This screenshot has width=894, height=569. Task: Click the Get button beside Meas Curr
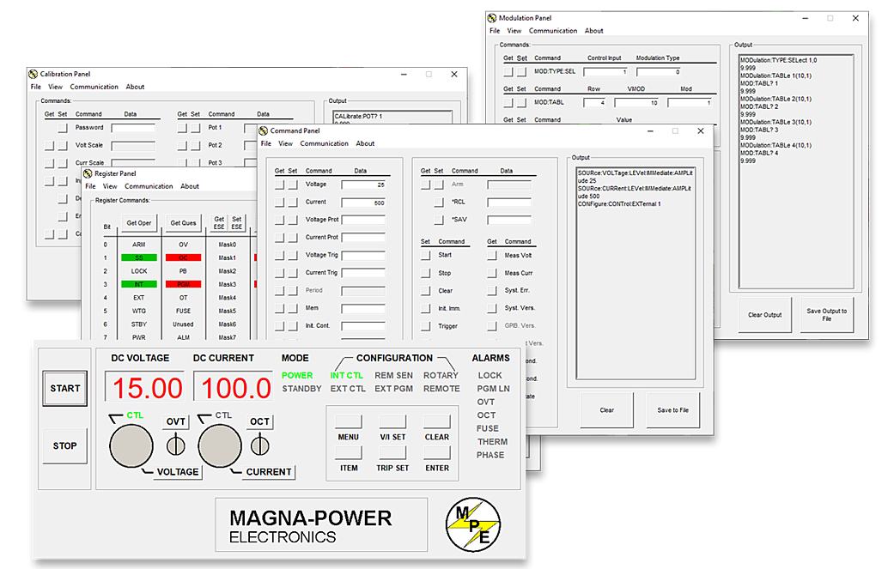pos(492,273)
